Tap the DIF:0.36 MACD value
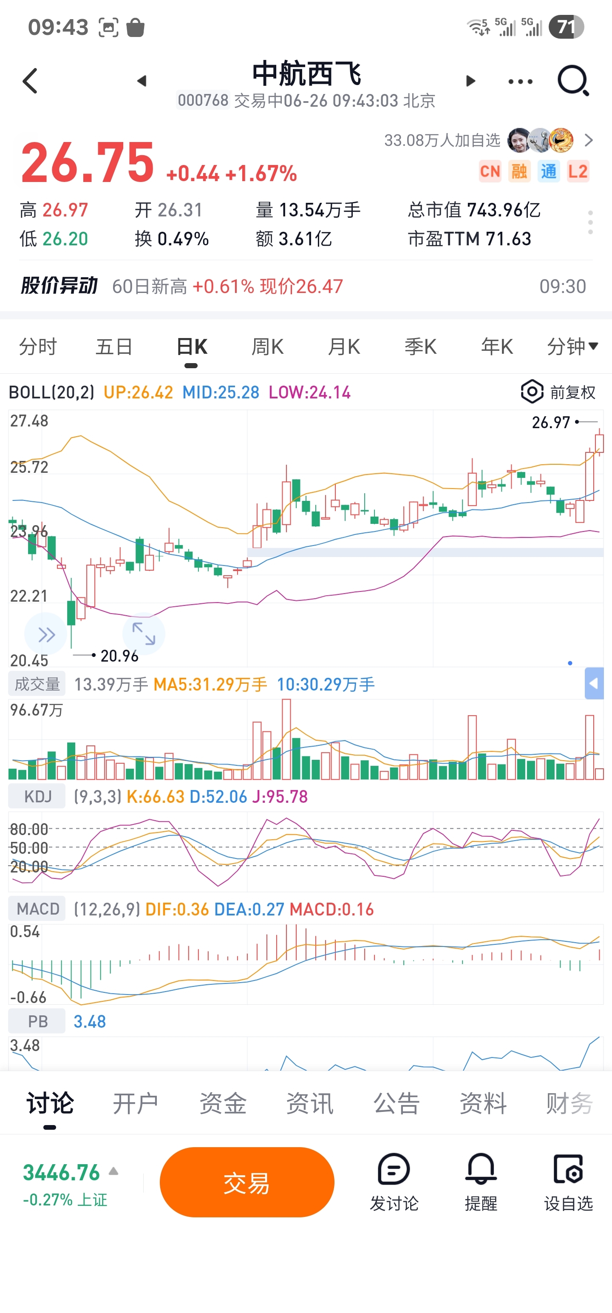 click(x=177, y=909)
